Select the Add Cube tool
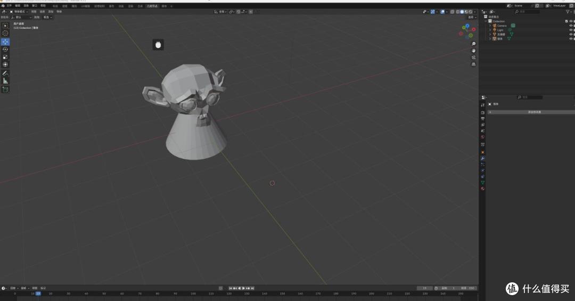This screenshot has width=575, height=301. 5,90
